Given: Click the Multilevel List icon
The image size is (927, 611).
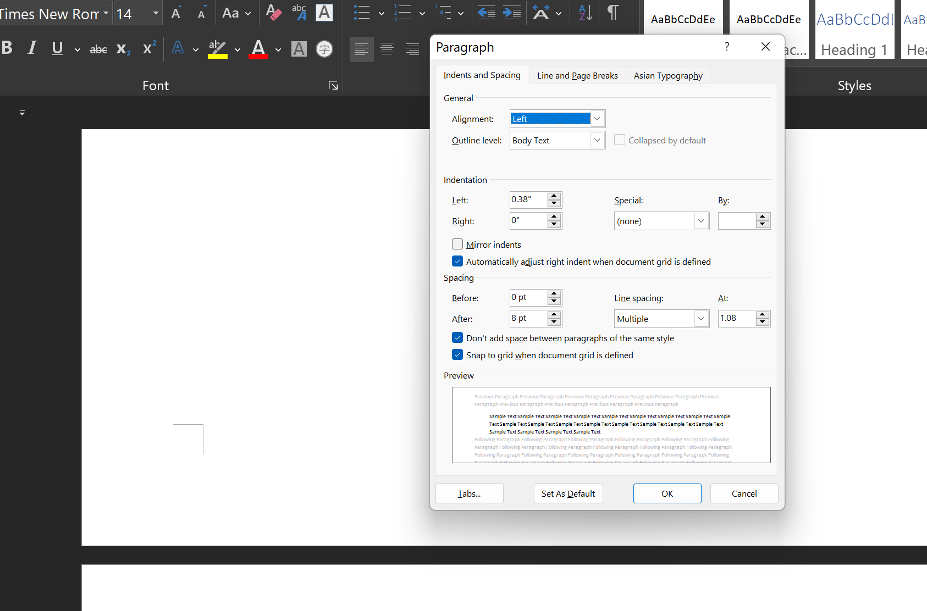Looking at the screenshot, I should point(443,13).
